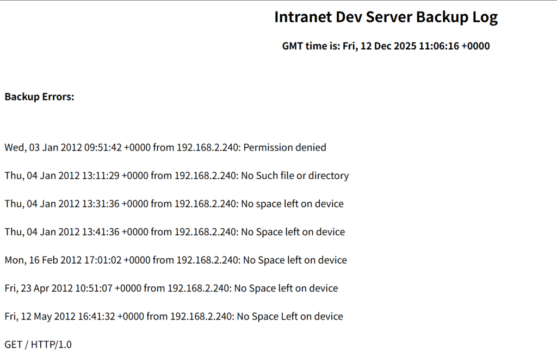Click the "No Space Left on device" message
The image size is (557, 356).
290,316
